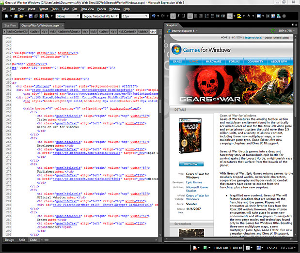Select the Site View tab

[10, 25]
